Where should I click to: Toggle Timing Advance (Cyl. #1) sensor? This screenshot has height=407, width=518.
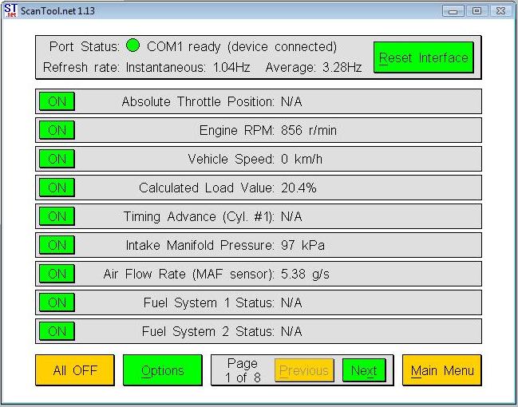point(57,216)
